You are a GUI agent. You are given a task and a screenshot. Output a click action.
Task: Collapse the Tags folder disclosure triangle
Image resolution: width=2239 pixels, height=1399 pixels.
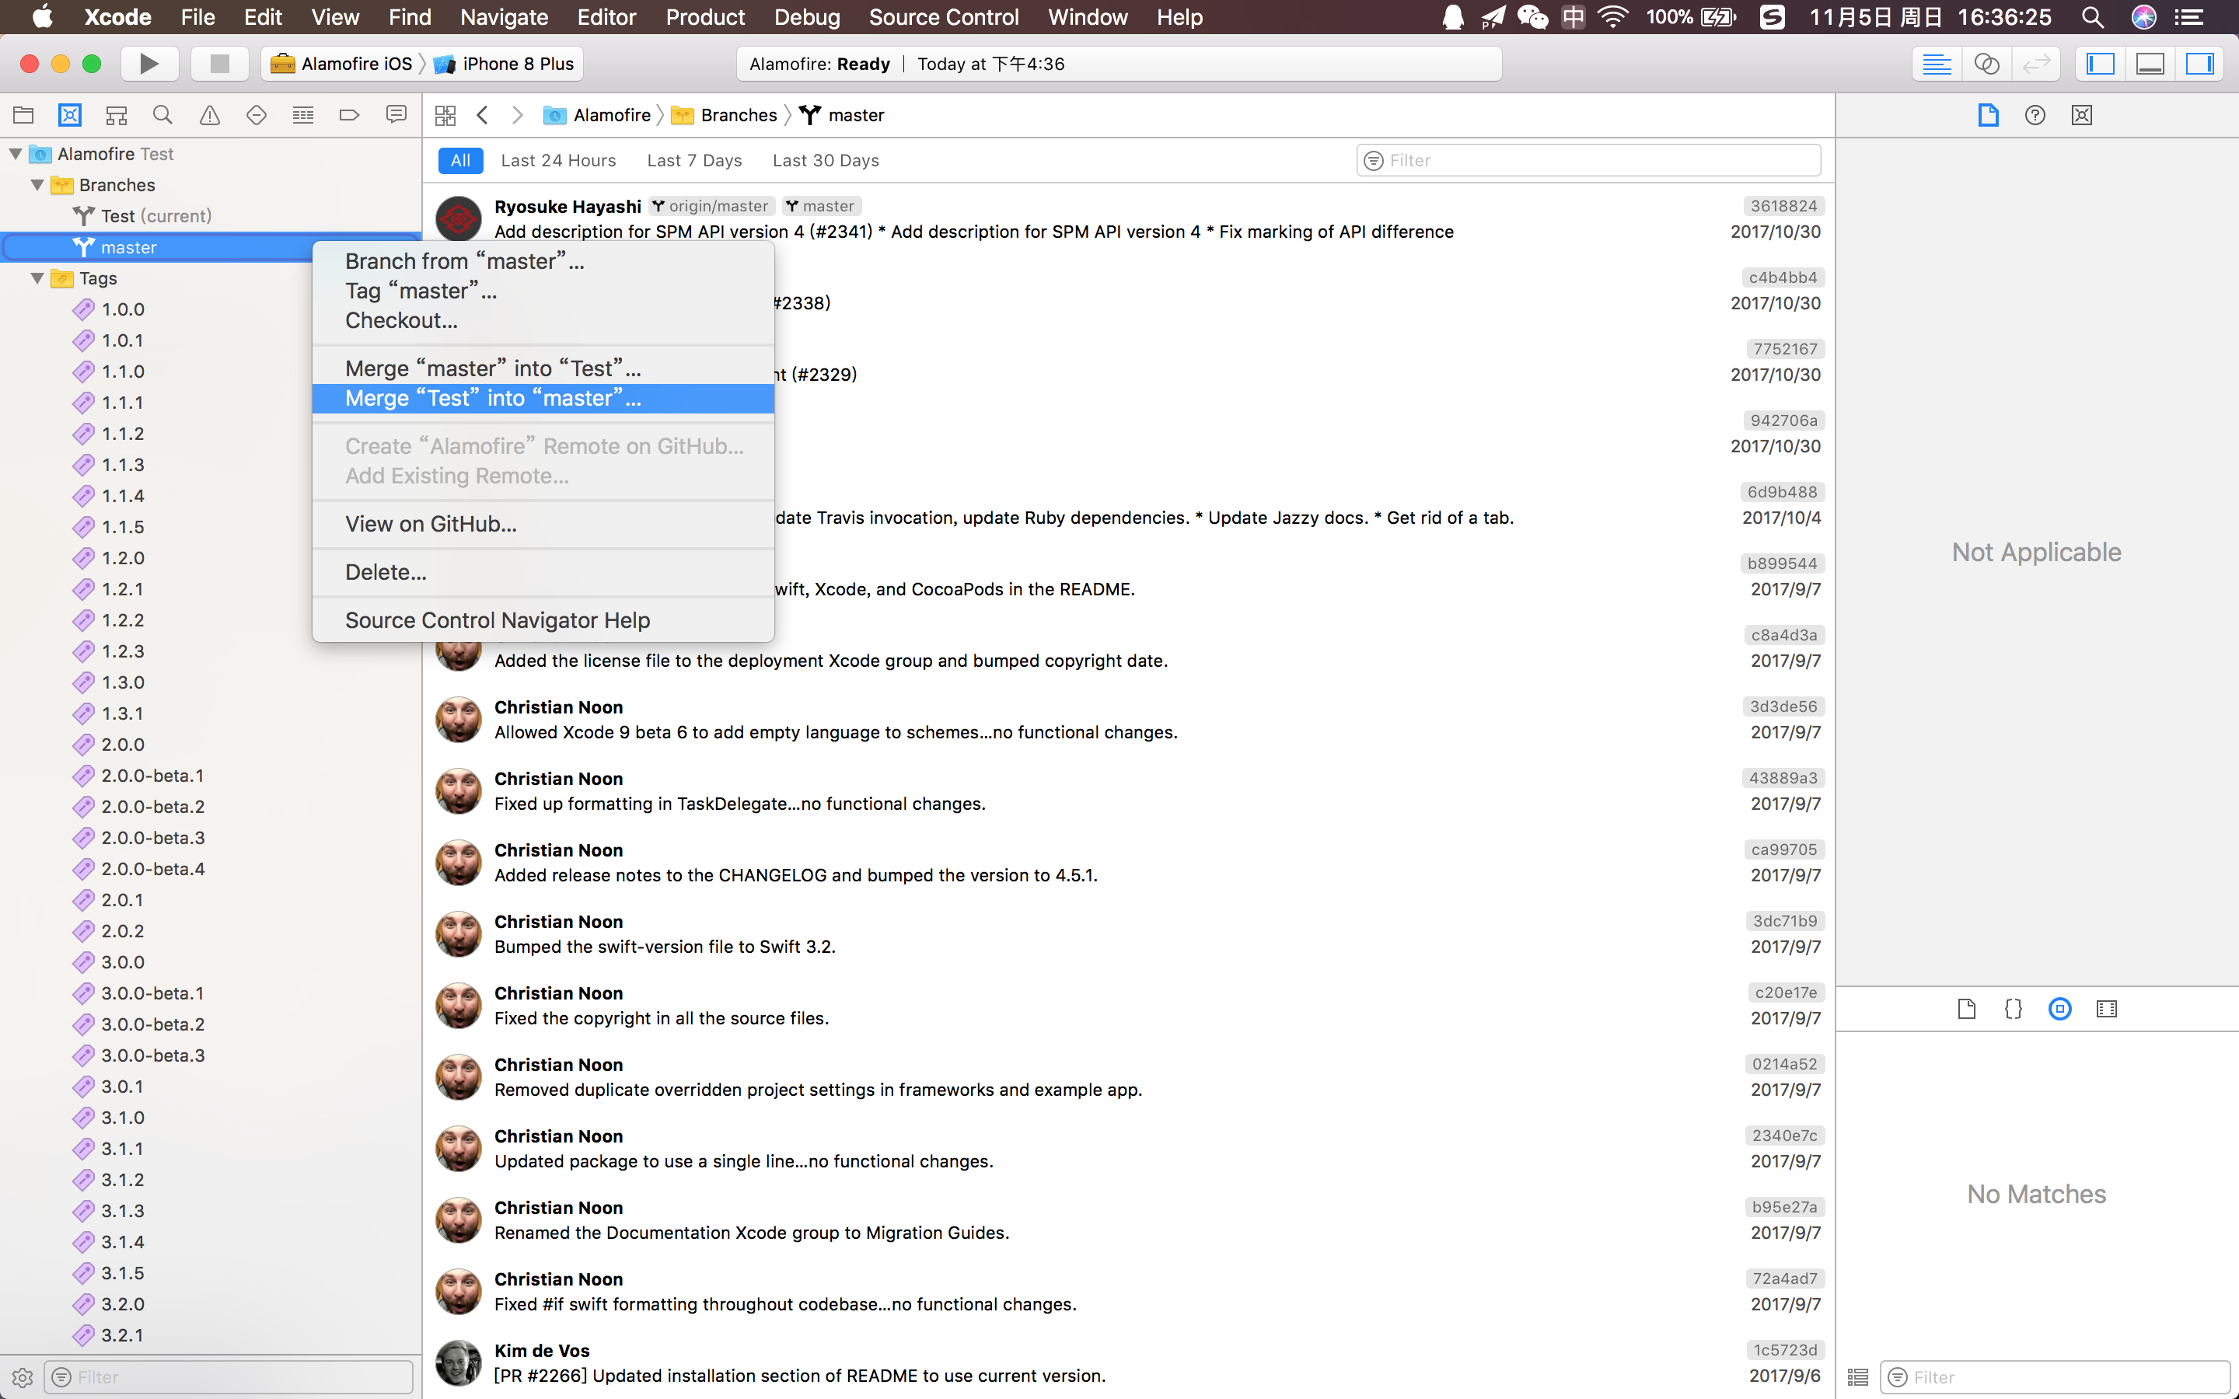37,278
